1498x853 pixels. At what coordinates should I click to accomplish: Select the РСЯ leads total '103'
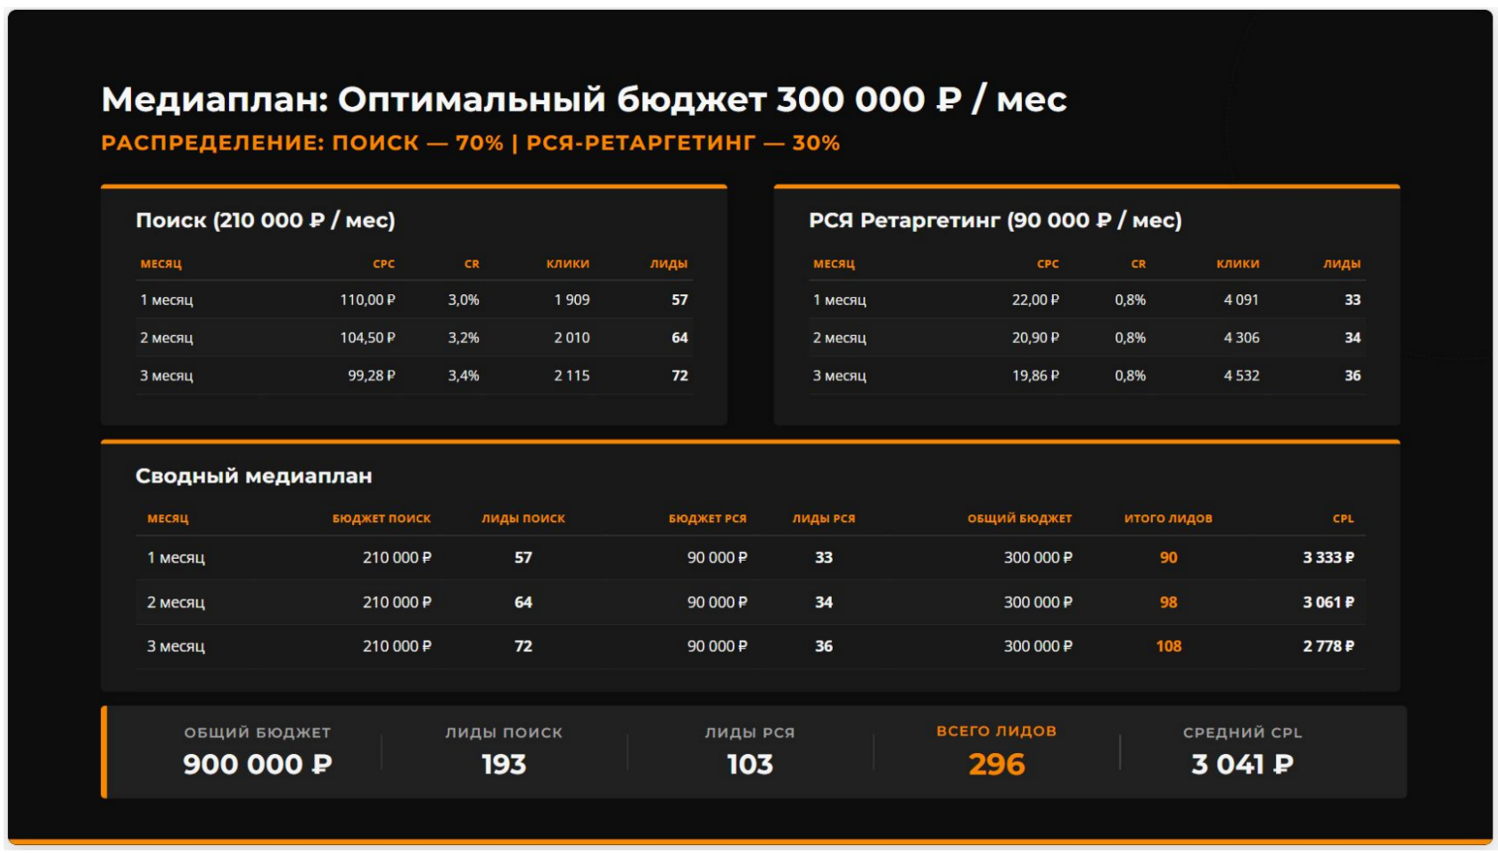coord(750,764)
